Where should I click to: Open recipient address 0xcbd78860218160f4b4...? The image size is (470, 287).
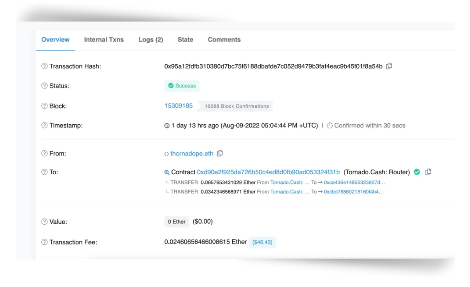point(354,192)
